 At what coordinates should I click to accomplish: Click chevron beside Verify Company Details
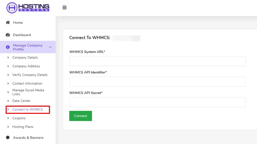[8, 75]
